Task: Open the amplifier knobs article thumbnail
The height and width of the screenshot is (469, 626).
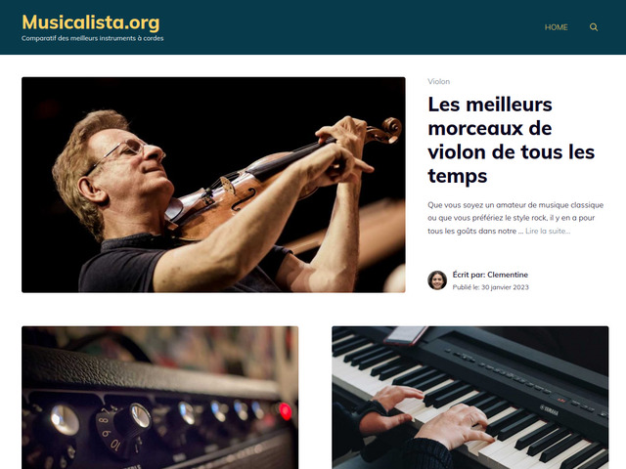Action: tap(159, 398)
